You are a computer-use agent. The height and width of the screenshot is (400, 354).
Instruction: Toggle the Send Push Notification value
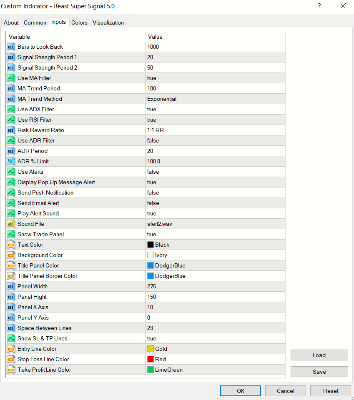pos(215,192)
